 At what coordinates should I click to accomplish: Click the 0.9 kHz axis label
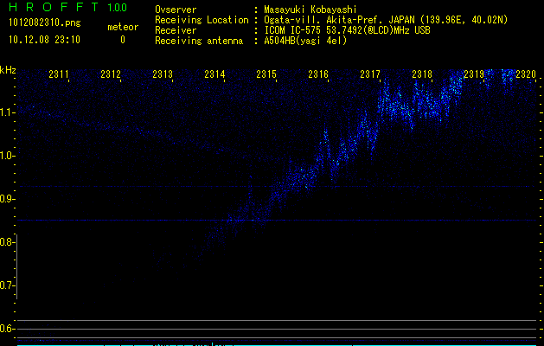tap(7, 199)
